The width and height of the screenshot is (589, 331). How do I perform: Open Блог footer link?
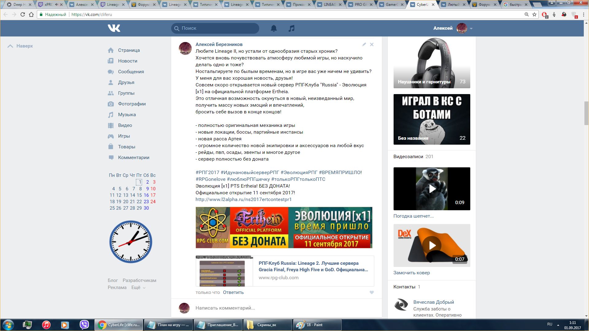point(113,280)
